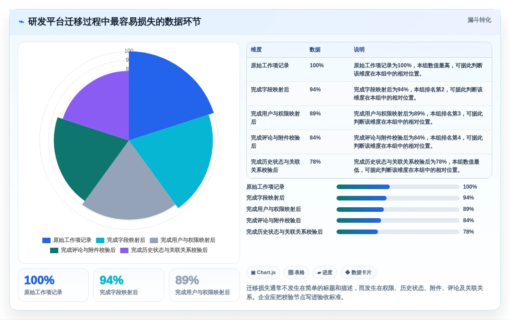This screenshot has height=320, width=510.
Task: Click the 100% 原始工作项记录 stat card
Action: (53, 285)
